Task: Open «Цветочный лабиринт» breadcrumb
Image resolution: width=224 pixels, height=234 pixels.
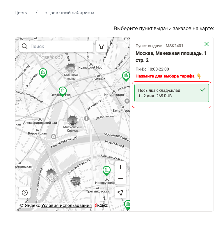Action: [70, 13]
